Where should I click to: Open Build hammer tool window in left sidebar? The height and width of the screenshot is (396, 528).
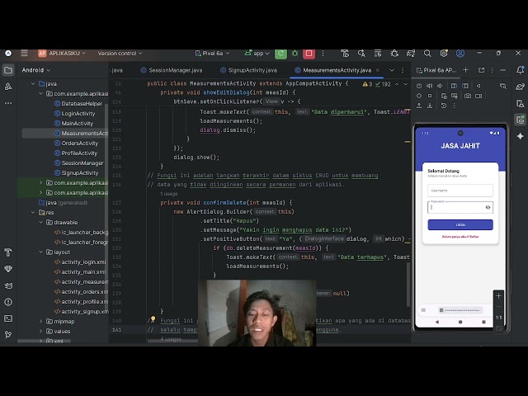8,252
